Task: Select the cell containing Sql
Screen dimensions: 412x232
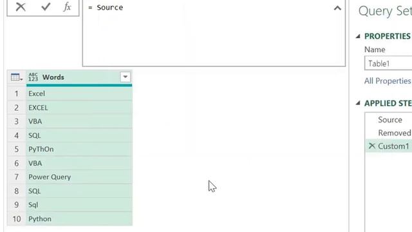Action: tap(79, 205)
